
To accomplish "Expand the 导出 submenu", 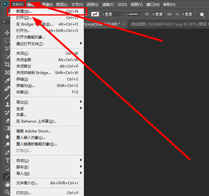I will pyautogui.click(x=47, y=102).
